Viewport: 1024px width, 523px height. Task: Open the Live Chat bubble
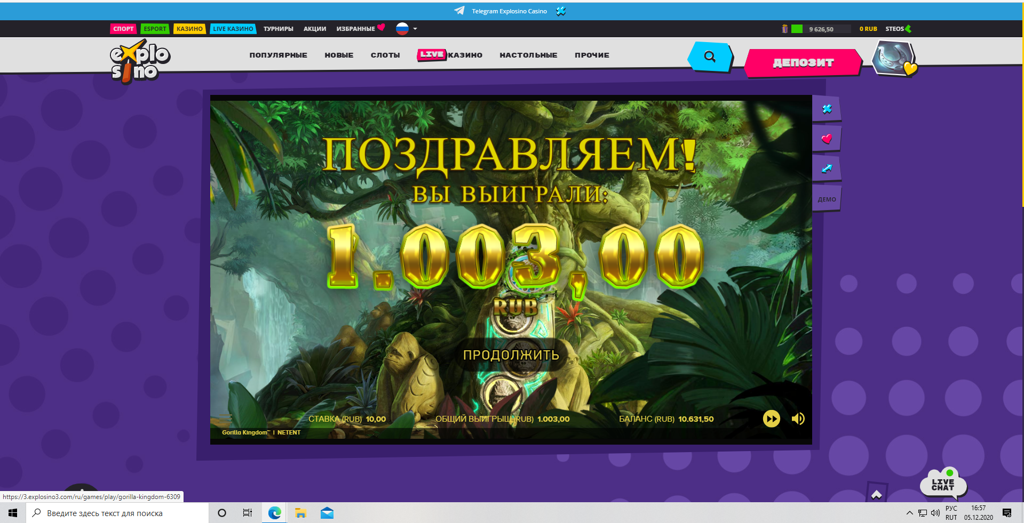point(943,484)
